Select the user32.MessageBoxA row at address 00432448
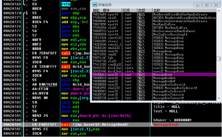 [x=154, y=71]
